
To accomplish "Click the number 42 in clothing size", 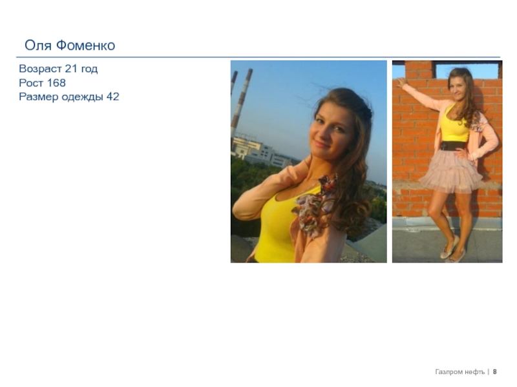I will [x=112, y=97].
